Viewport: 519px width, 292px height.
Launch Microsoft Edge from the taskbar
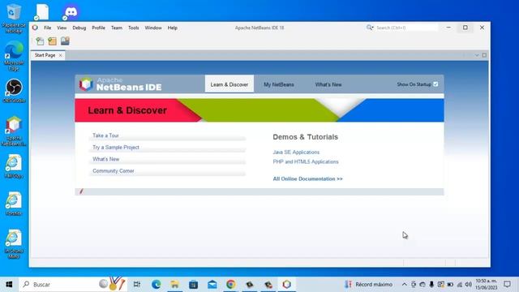[x=156, y=285]
